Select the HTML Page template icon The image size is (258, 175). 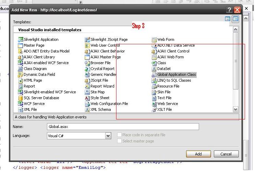21,80
